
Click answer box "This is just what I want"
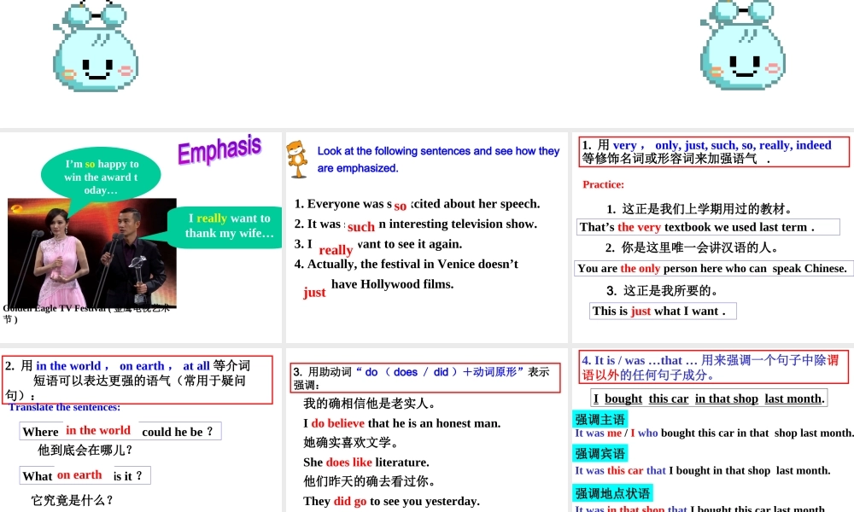pos(663,311)
